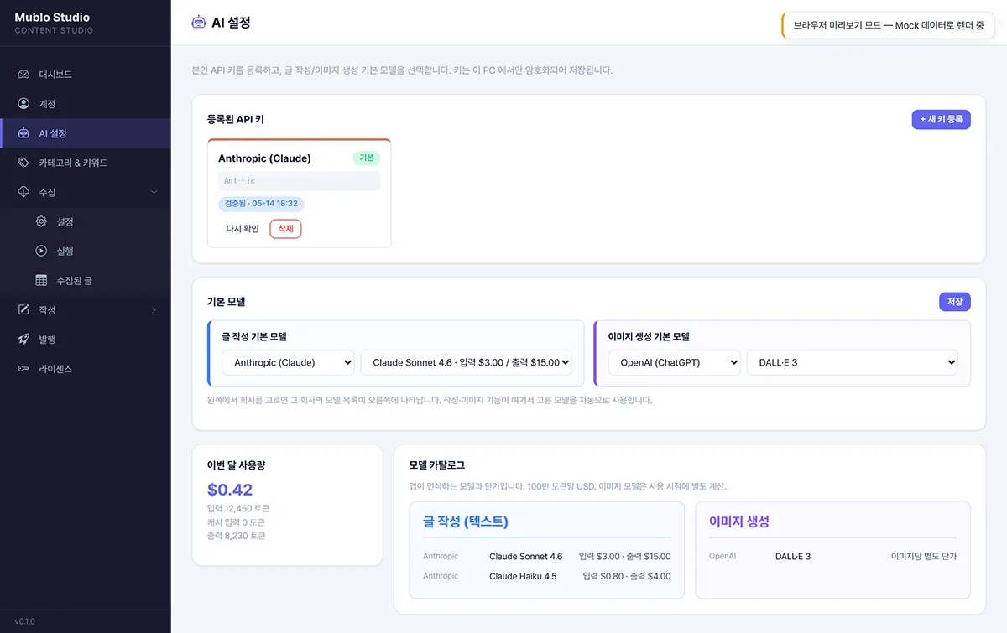1007x633 pixels.
Task: Click the masked key field Ant···ic
Action: (x=299, y=180)
